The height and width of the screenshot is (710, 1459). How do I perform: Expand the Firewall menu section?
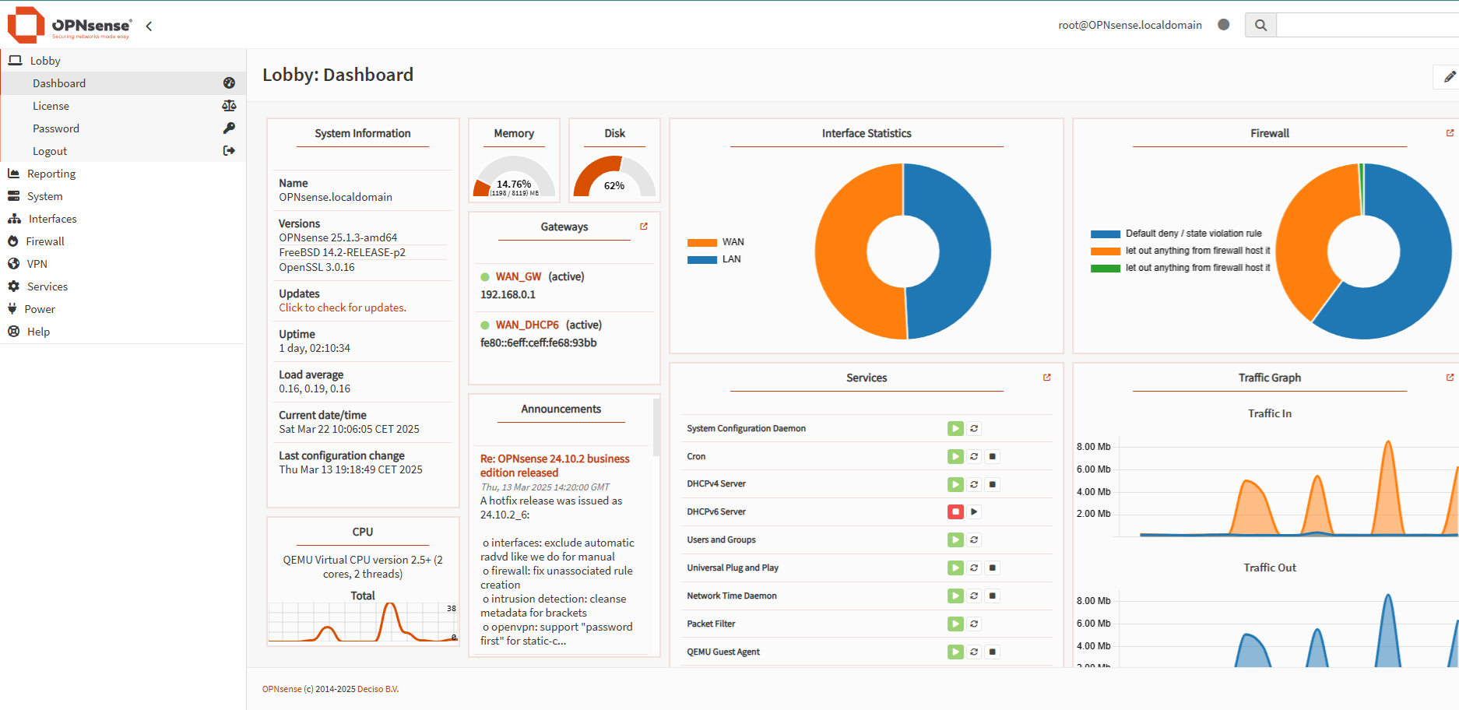[x=123, y=241]
